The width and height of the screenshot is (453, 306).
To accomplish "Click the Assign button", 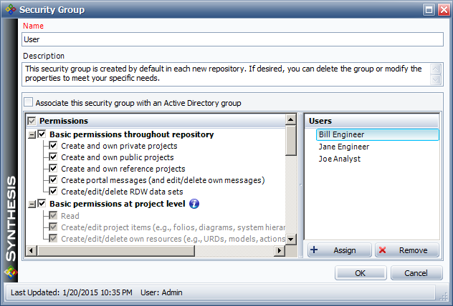I will [x=339, y=250].
